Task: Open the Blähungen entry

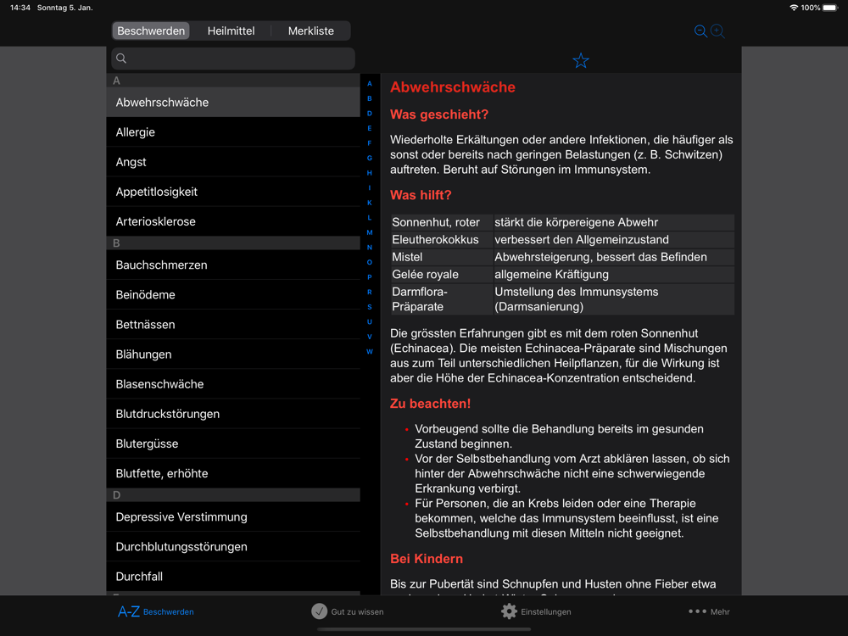Action: [233, 354]
